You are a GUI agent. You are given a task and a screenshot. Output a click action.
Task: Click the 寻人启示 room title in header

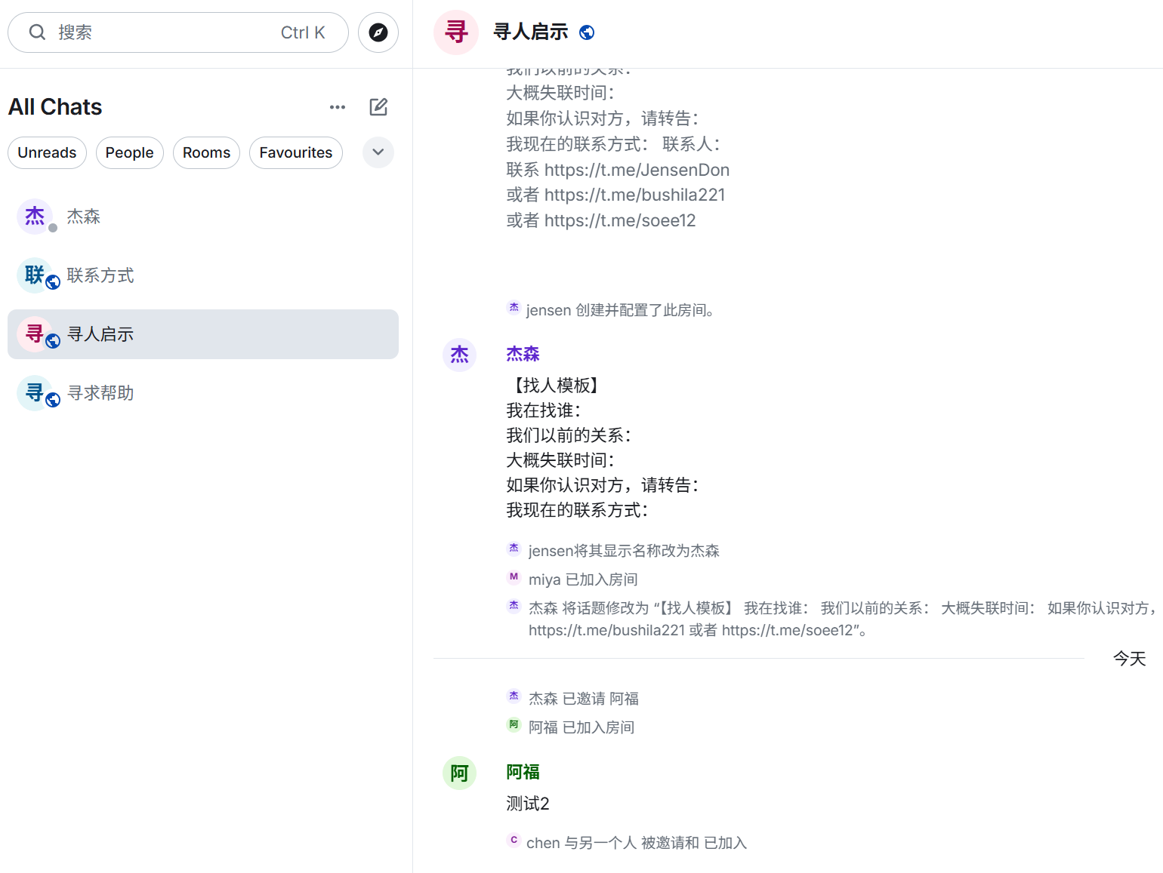click(x=530, y=32)
